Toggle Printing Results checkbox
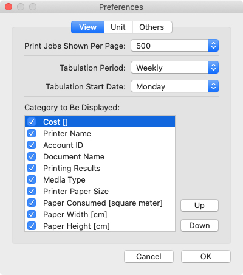The height and width of the screenshot is (275, 243). tap(32, 168)
